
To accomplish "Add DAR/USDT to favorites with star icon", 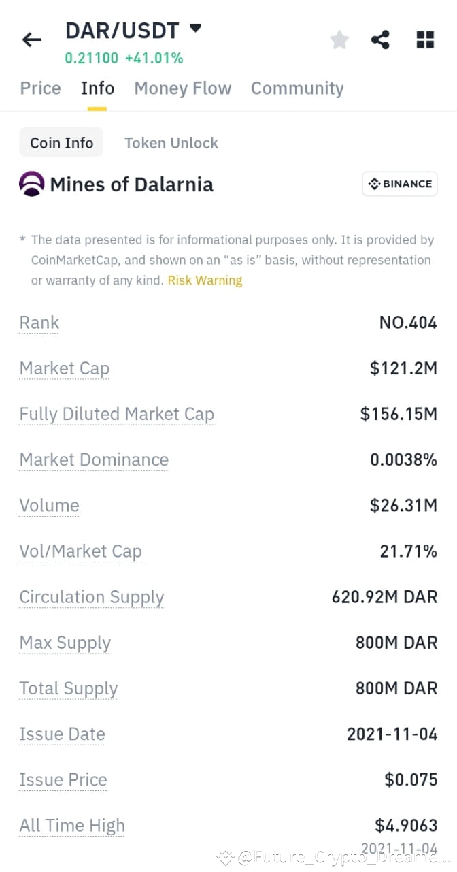I will tap(339, 39).
